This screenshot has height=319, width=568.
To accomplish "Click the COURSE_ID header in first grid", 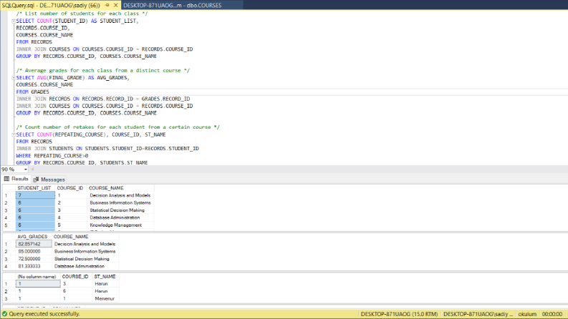I will (x=70, y=188).
